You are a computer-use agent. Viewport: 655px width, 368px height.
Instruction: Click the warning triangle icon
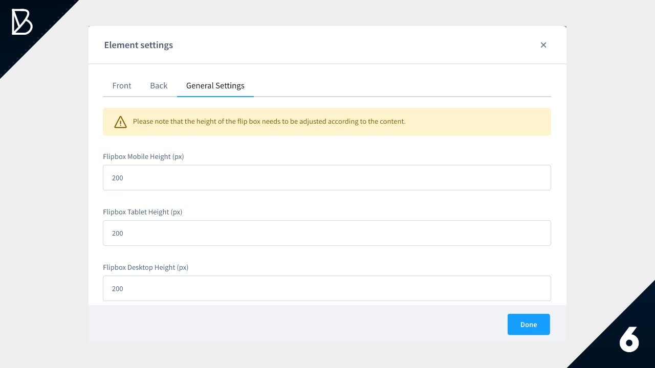[120, 122]
